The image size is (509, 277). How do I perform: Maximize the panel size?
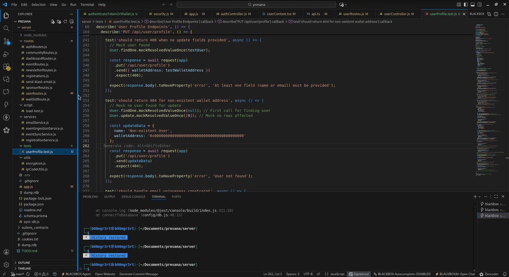pyautogui.click(x=496, y=197)
